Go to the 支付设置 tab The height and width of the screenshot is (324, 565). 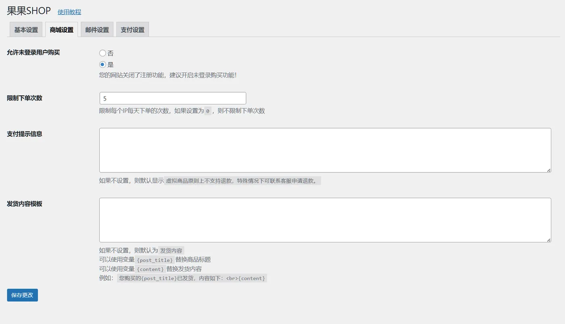(133, 29)
